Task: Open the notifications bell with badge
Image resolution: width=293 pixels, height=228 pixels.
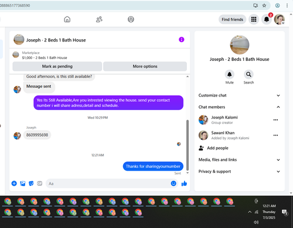Action: click(x=267, y=19)
